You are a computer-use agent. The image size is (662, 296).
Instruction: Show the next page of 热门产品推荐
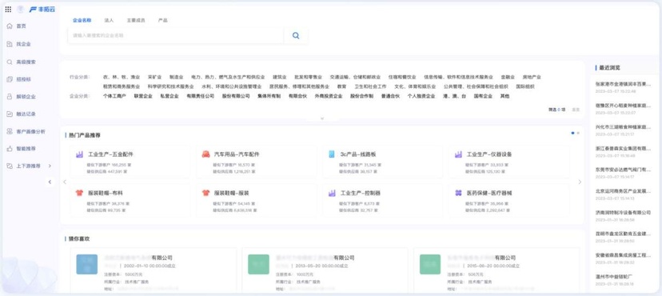(580, 182)
